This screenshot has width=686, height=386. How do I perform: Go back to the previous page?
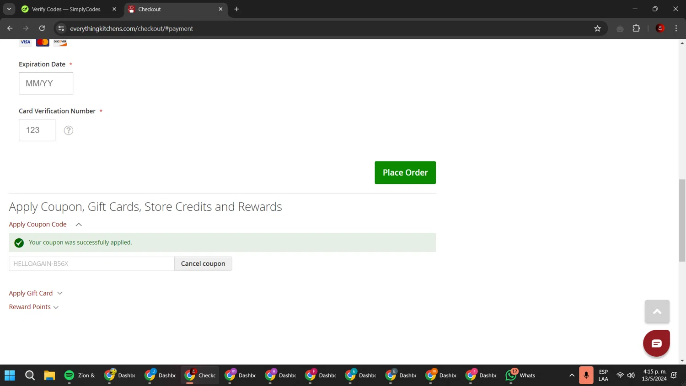(10, 28)
